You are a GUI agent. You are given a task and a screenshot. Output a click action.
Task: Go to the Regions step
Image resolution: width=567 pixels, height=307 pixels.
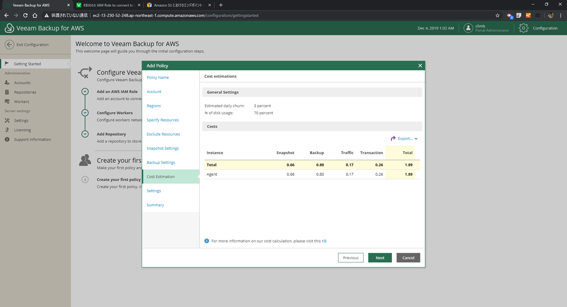[x=154, y=106]
